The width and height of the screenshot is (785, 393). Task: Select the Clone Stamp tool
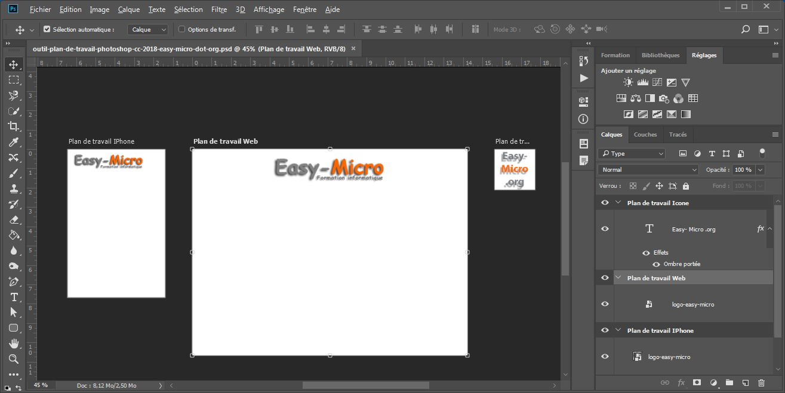point(14,188)
